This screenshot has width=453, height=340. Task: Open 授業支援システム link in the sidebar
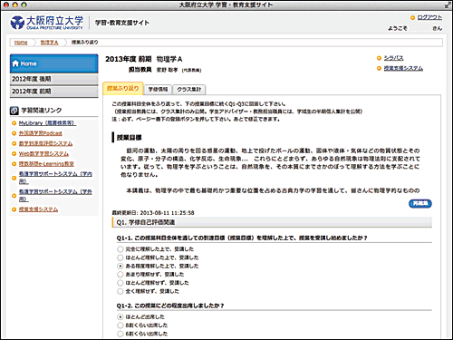tap(38, 209)
